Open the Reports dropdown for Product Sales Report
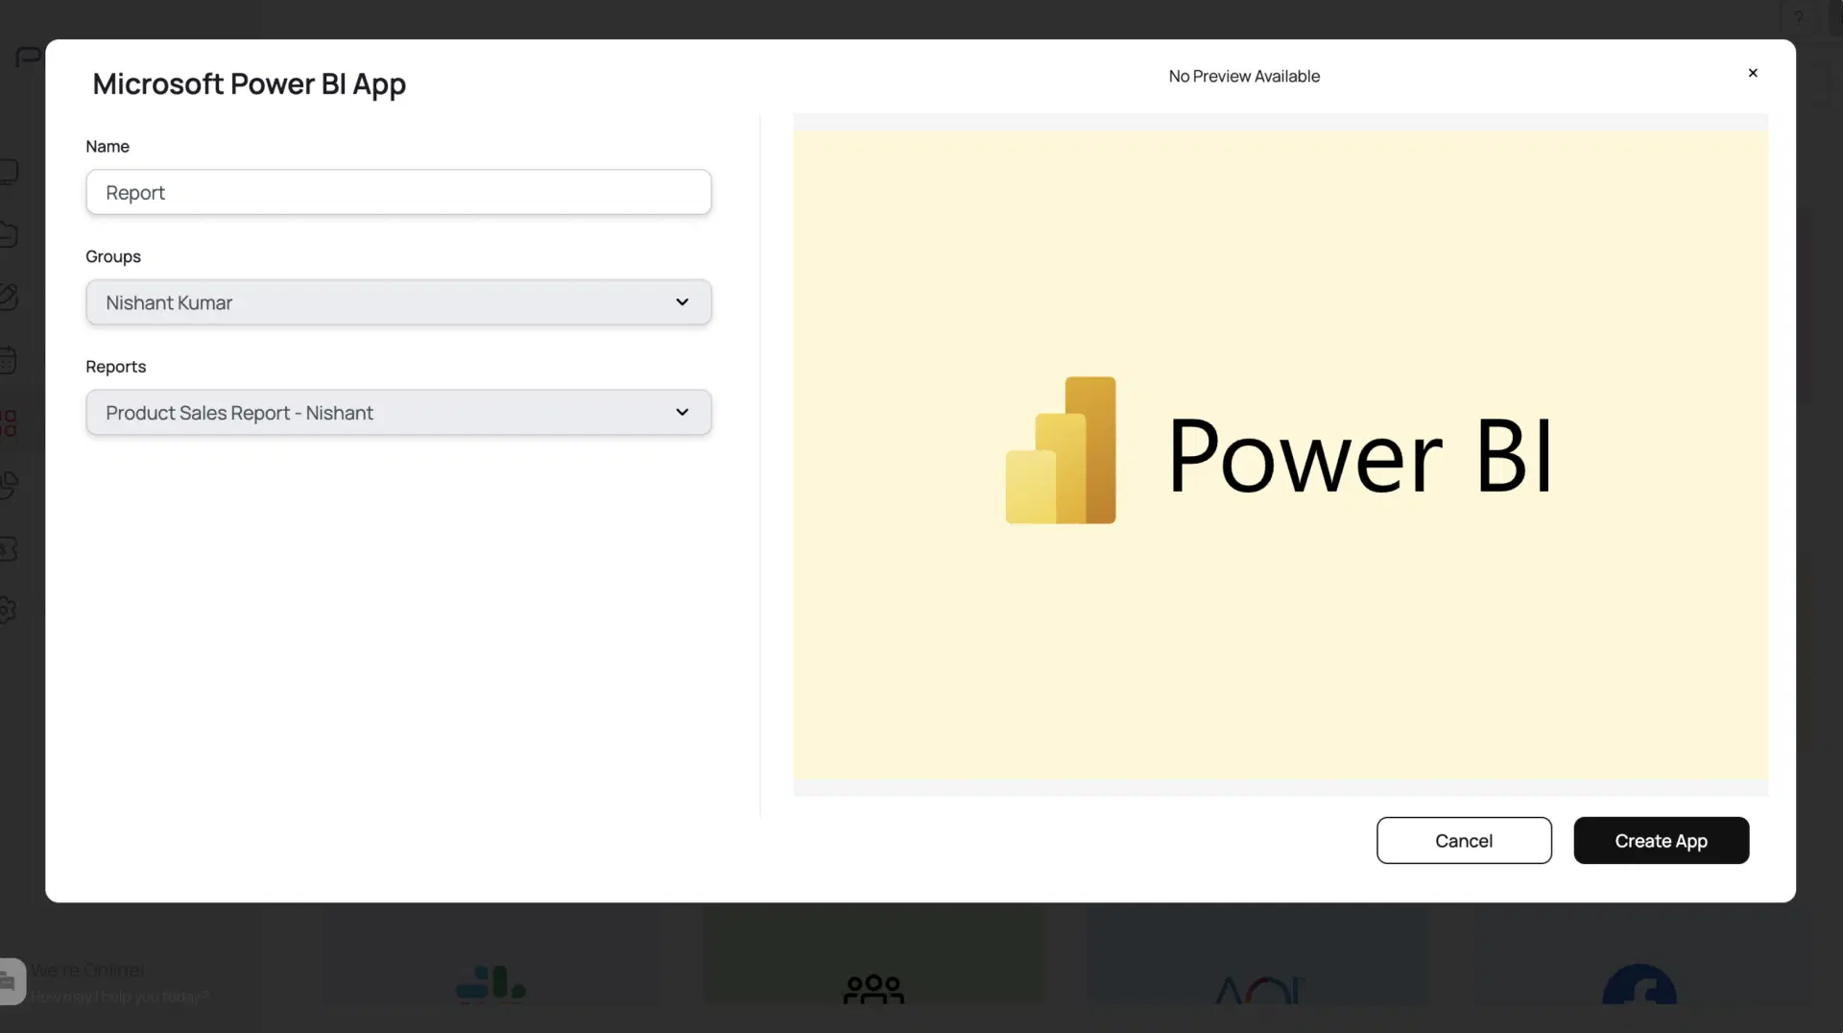The height and width of the screenshot is (1033, 1843). [398, 412]
